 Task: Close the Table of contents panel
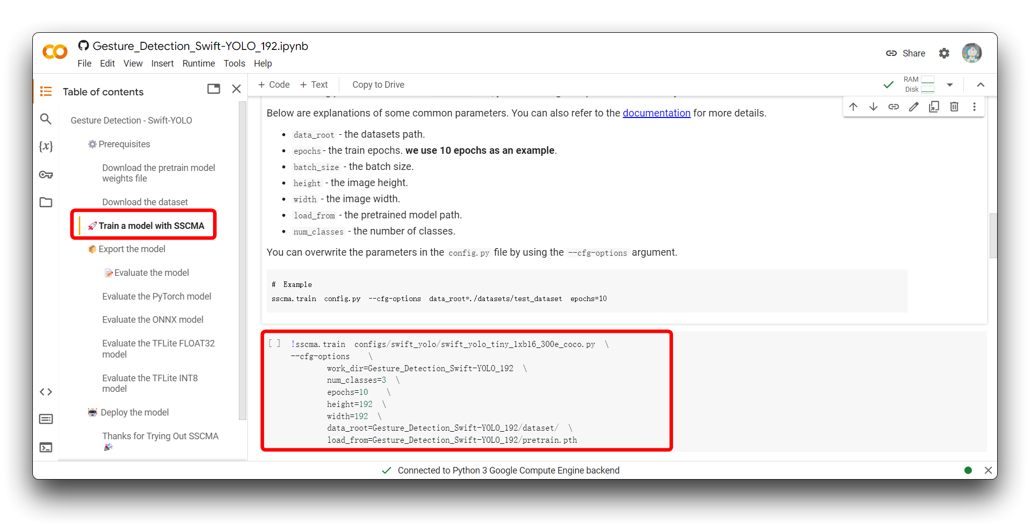click(x=236, y=89)
